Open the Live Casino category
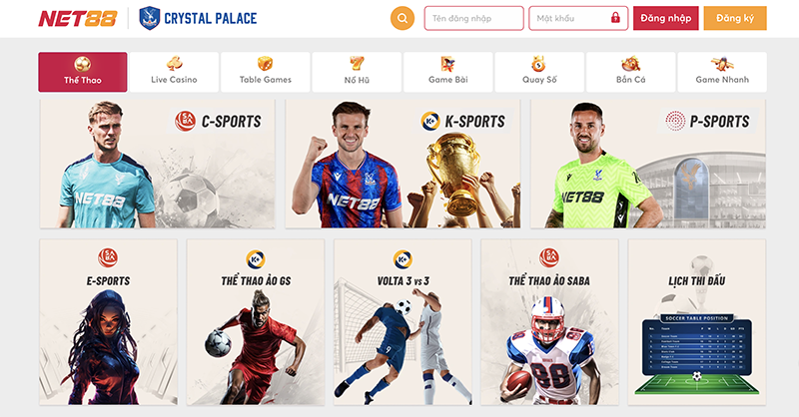This screenshot has height=417, width=799. tap(174, 72)
